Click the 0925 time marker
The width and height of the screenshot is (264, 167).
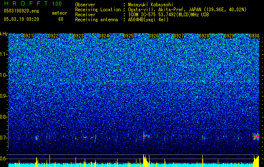tap(128, 36)
